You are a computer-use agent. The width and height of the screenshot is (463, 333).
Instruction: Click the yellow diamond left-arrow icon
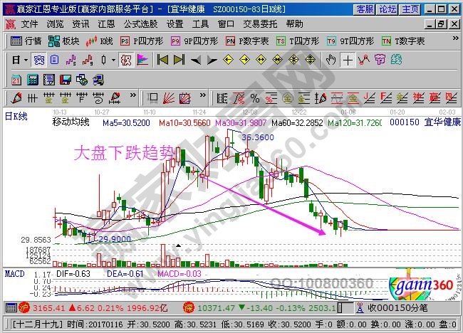click(x=228, y=60)
